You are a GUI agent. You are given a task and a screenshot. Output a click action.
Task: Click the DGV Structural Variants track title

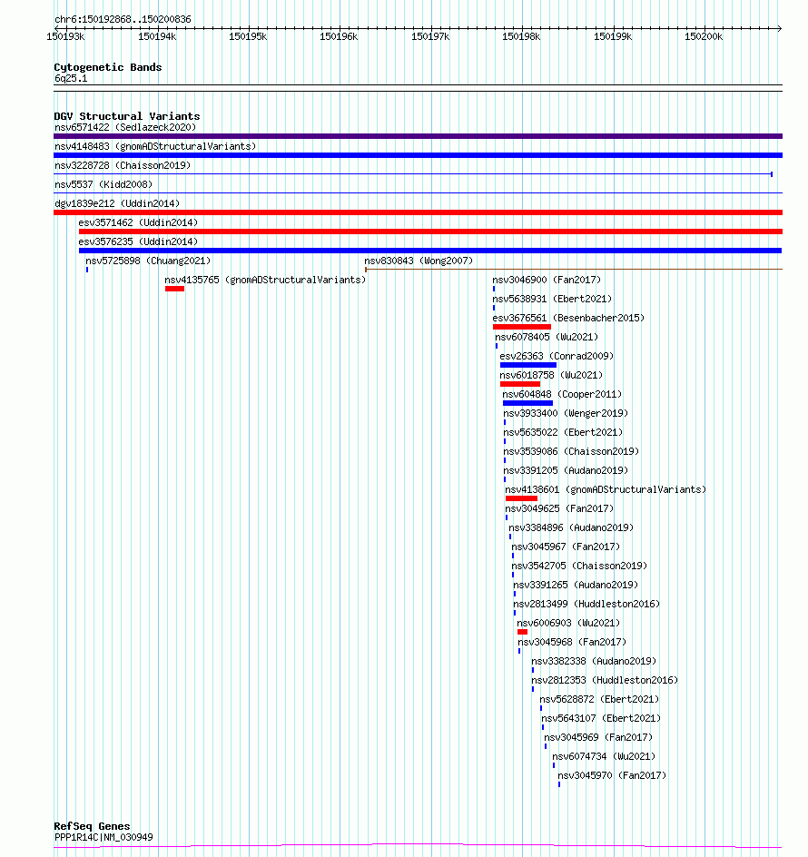click(x=127, y=118)
